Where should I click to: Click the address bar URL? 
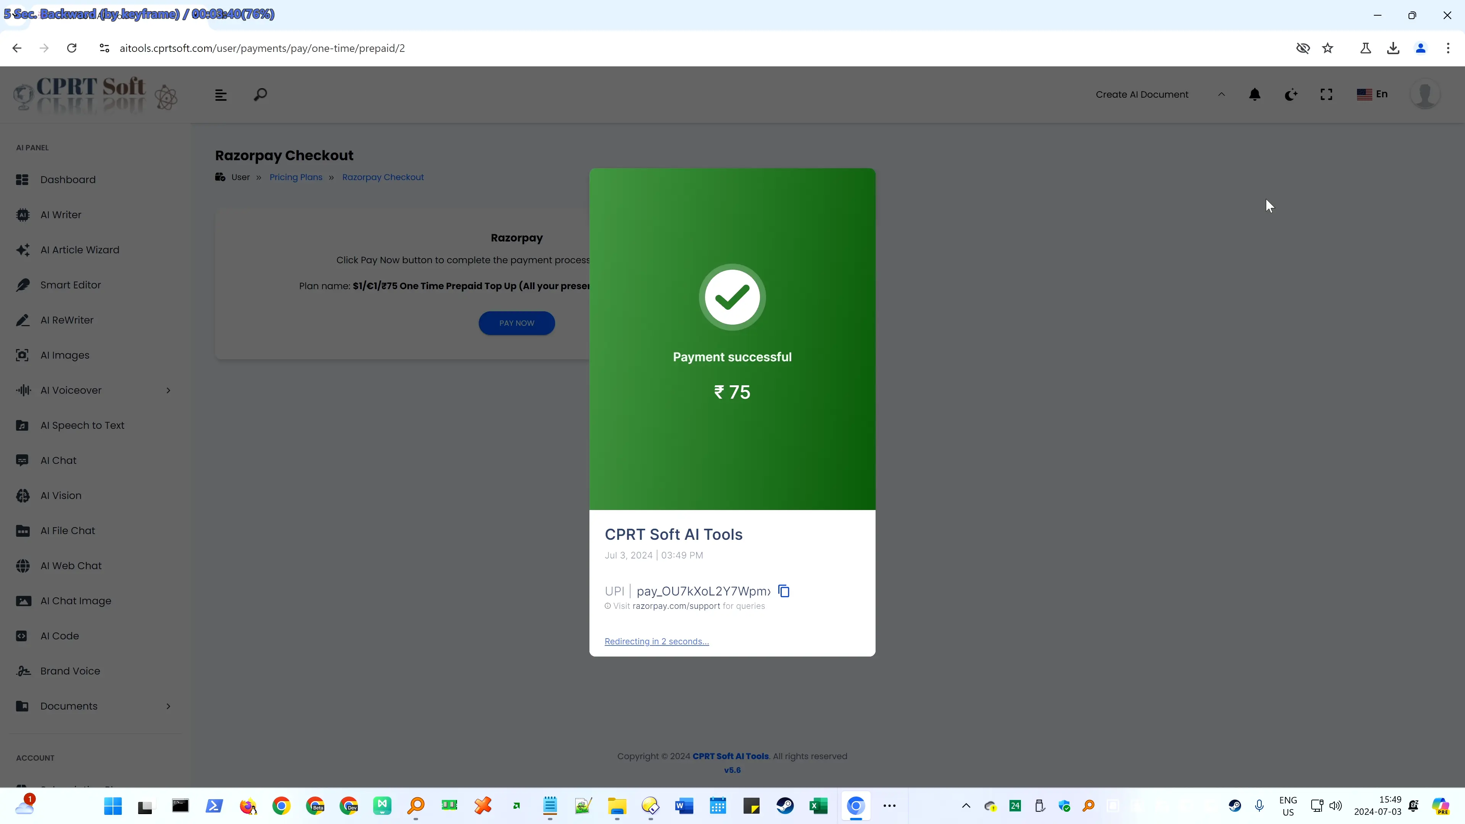coord(262,48)
